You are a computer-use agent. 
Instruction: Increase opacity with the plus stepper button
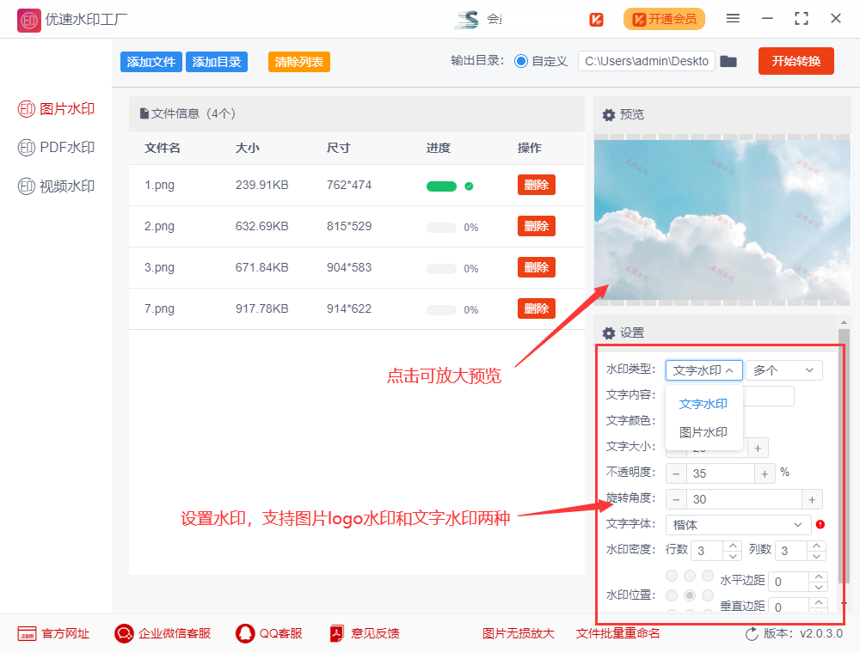tap(765, 473)
